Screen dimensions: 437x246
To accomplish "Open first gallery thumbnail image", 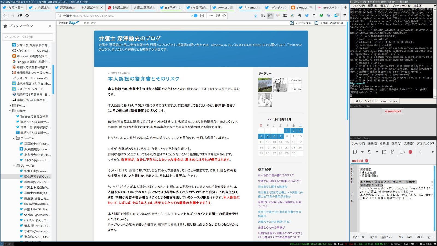I will (x=265, y=84).
